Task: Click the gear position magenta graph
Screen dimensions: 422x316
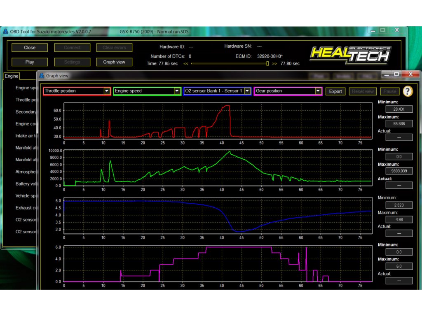Action: (218, 264)
